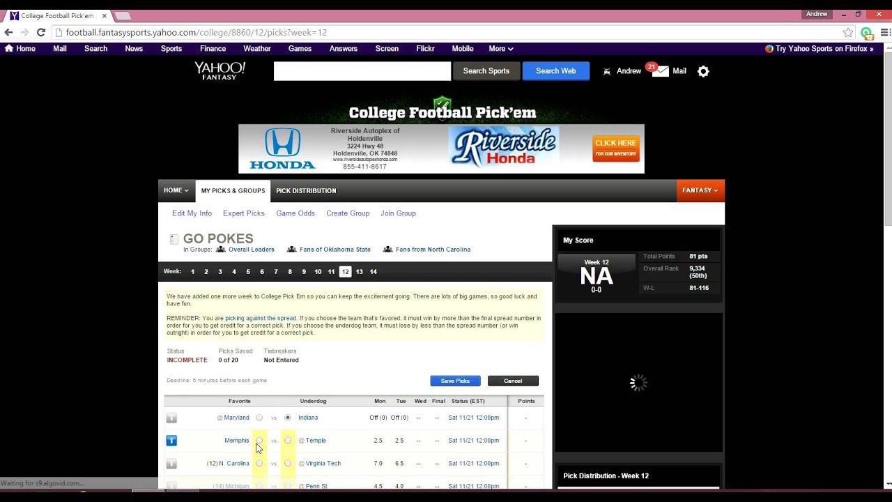Open the settings gear icon
The height and width of the screenshot is (502, 892).
(x=703, y=71)
